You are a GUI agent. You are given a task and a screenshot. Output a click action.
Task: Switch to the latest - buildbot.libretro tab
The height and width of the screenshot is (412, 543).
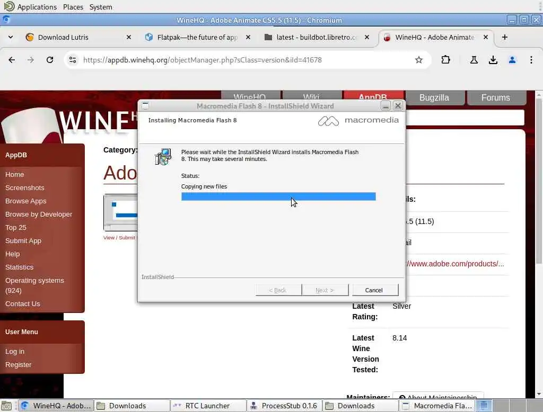pyautogui.click(x=316, y=37)
